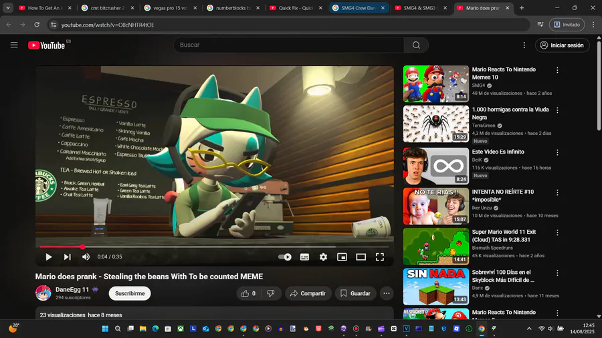
Task: Play the paused video
Action: point(48,257)
